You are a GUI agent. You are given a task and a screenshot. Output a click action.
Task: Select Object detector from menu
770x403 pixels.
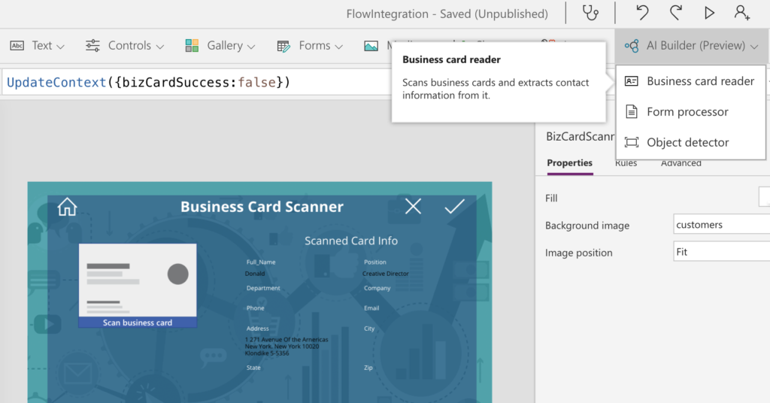(690, 142)
